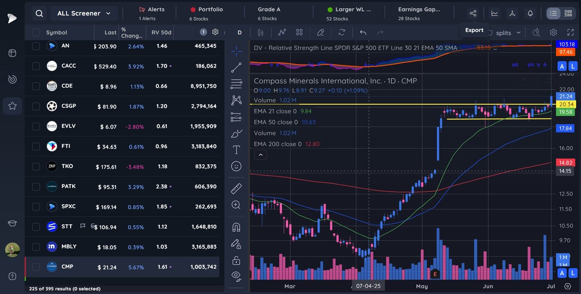Switch to list view toggle
The width and height of the screenshot is (581, 294).
point(553,14)
